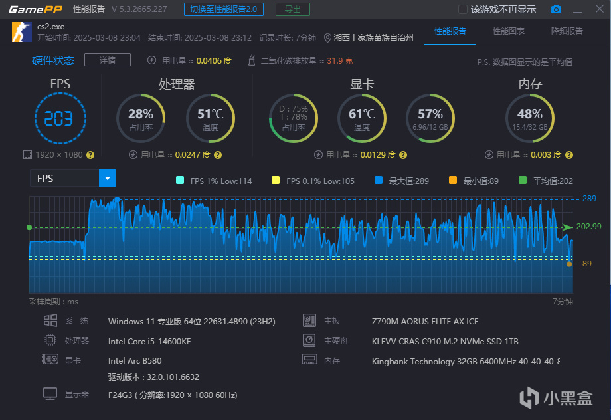611x420 pixels.
Task: Click the lightning icon under memory gauge
Action: pyautogui.click(x=489, y=155)
